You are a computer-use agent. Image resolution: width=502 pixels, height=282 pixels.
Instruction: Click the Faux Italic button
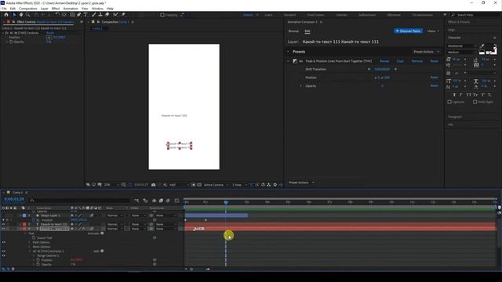coord(461,95)
